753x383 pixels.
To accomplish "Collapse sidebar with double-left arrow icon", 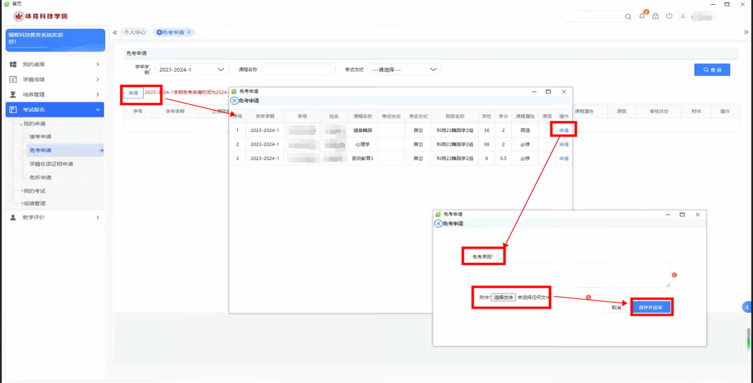I will [115, 32].
